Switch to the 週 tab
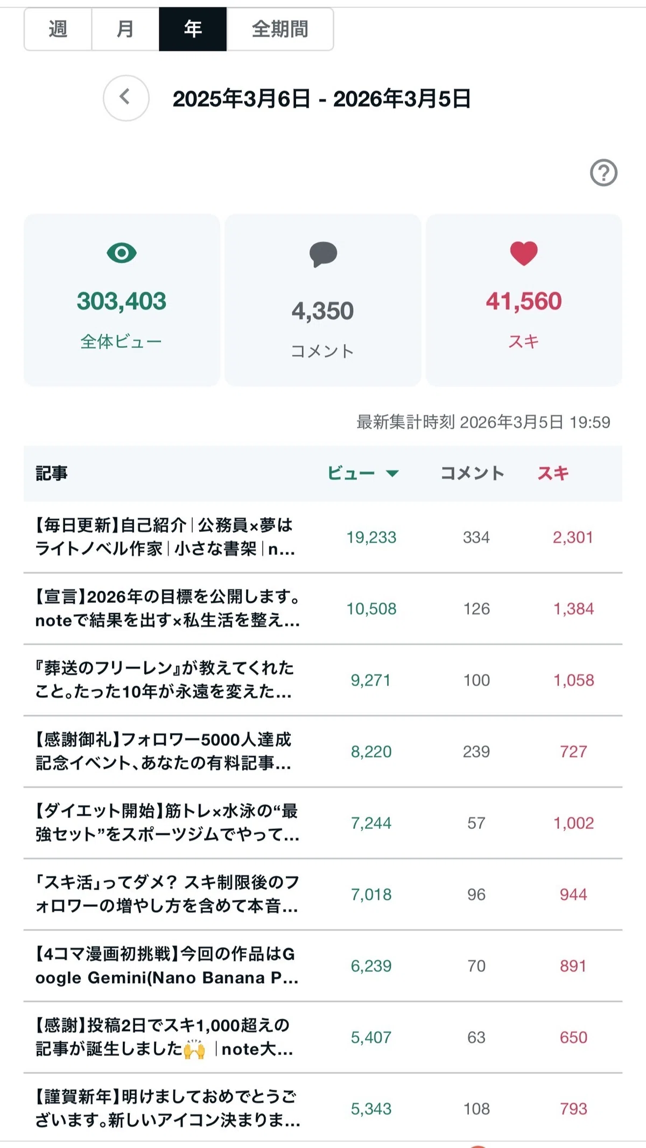Viewport: 646px width, 1148px height. click(x=58, y=29)
